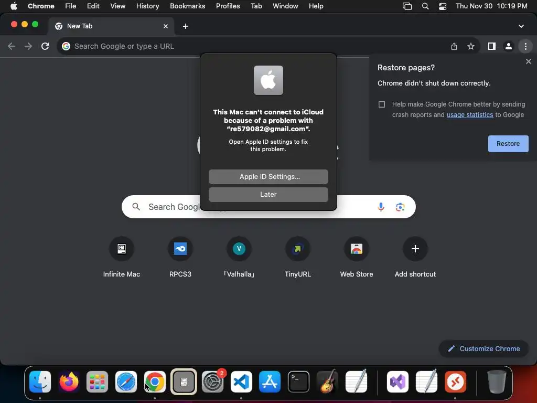Open the Profiles menu
537x403 pixels.
coord(228,6)
